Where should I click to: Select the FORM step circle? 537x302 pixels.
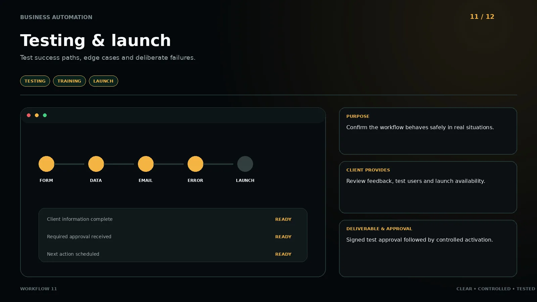tap(46, 164)
